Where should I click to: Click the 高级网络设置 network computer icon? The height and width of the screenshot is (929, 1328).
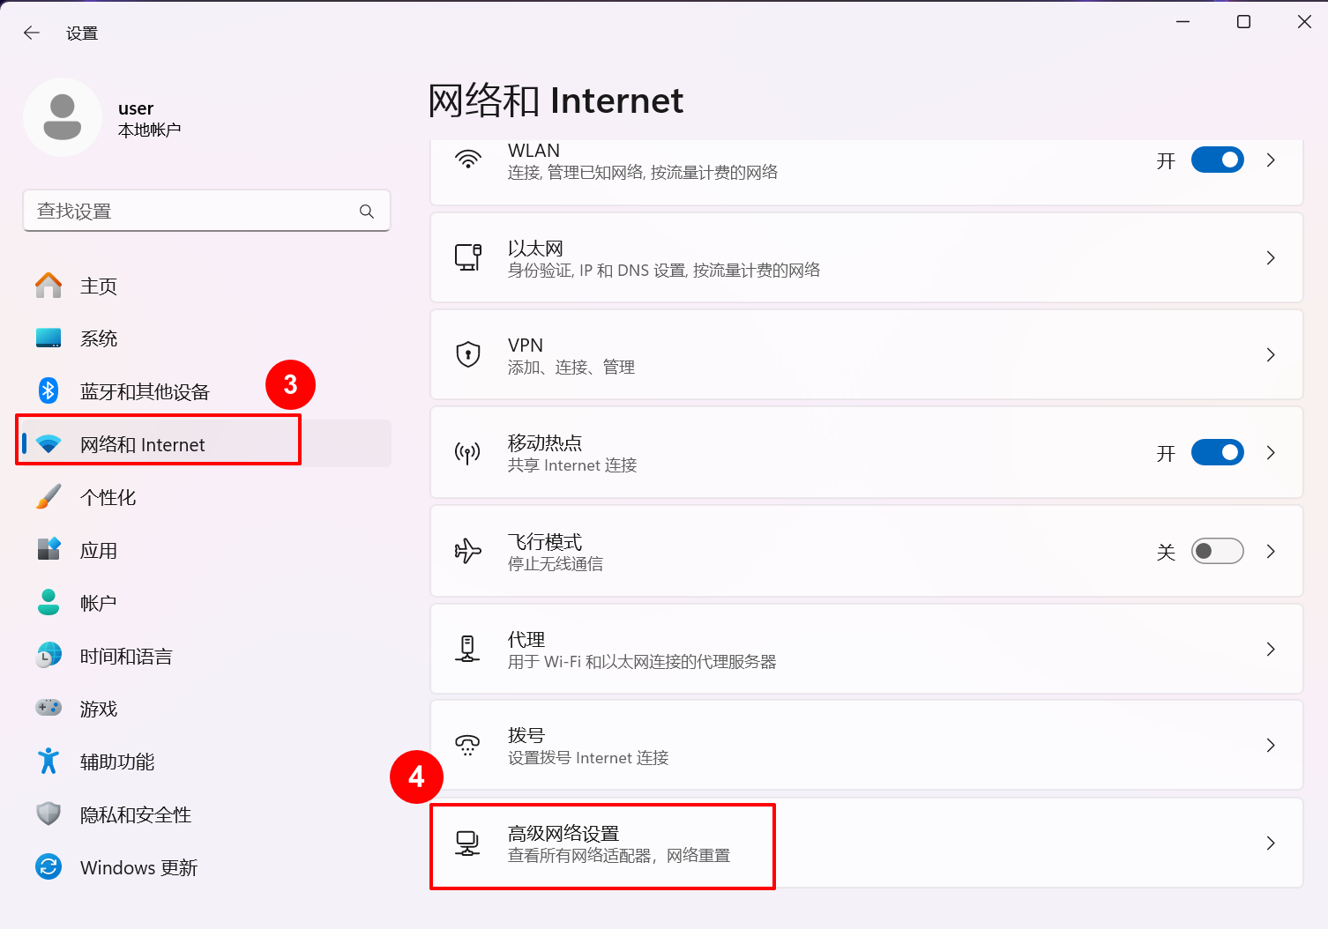pos(467,844)
